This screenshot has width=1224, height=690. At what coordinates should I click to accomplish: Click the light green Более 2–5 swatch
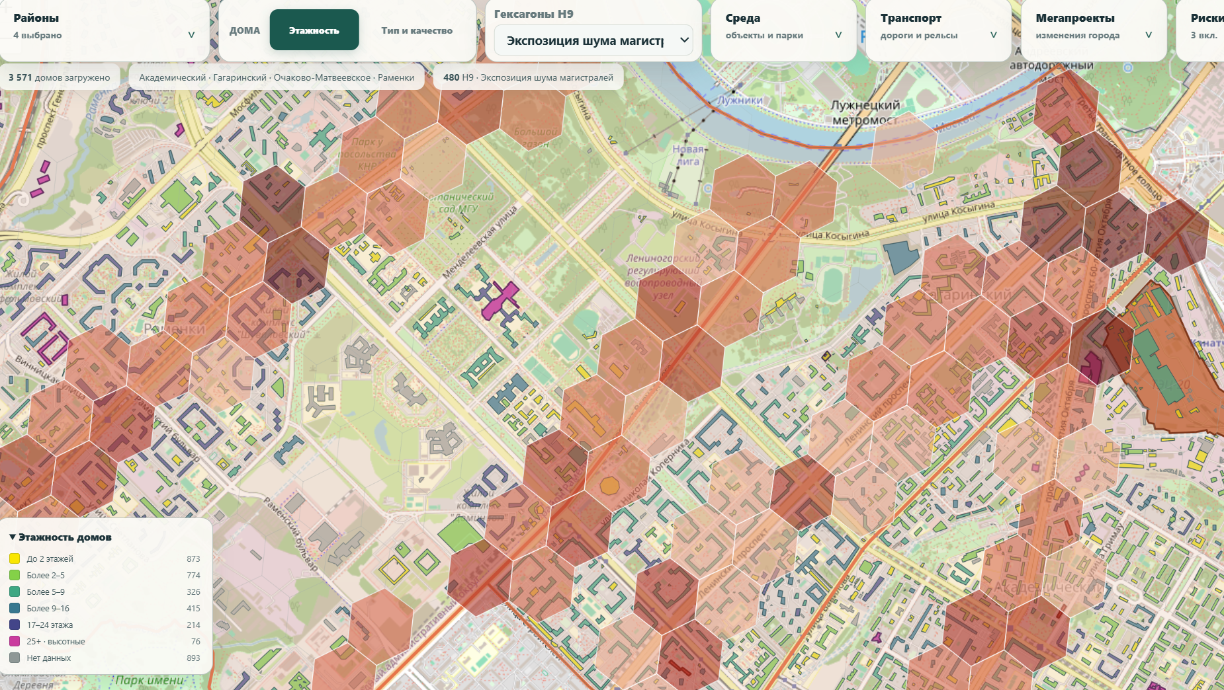pos(15,575)
